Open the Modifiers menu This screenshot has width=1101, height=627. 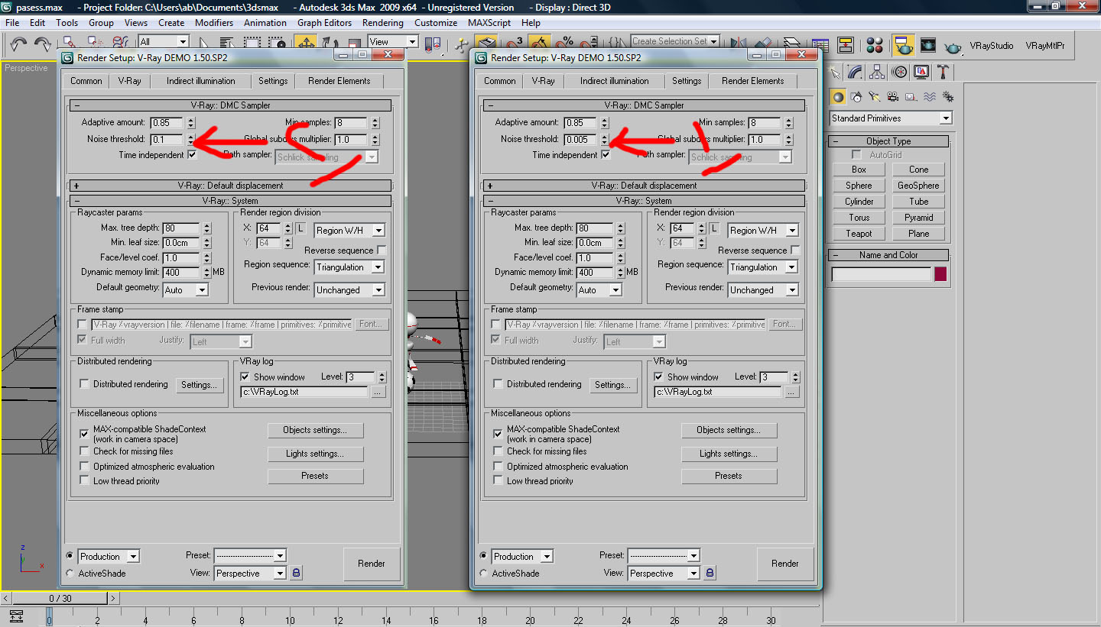click(x=214, y=23)
